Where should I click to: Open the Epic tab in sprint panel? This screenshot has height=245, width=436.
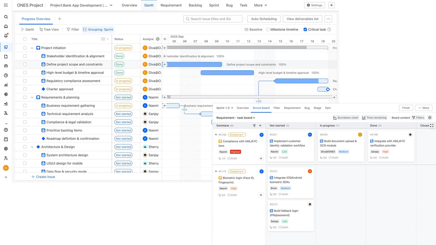tap(328, 108)
